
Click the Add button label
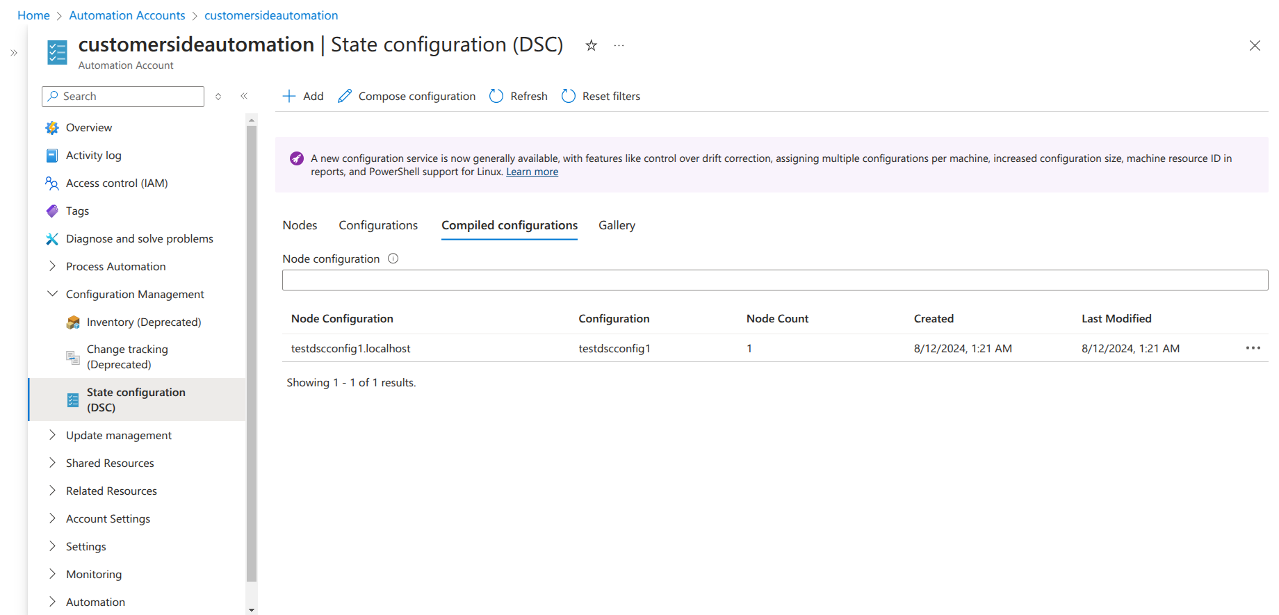pos(313,96)
